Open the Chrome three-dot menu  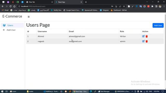[164, 6]
